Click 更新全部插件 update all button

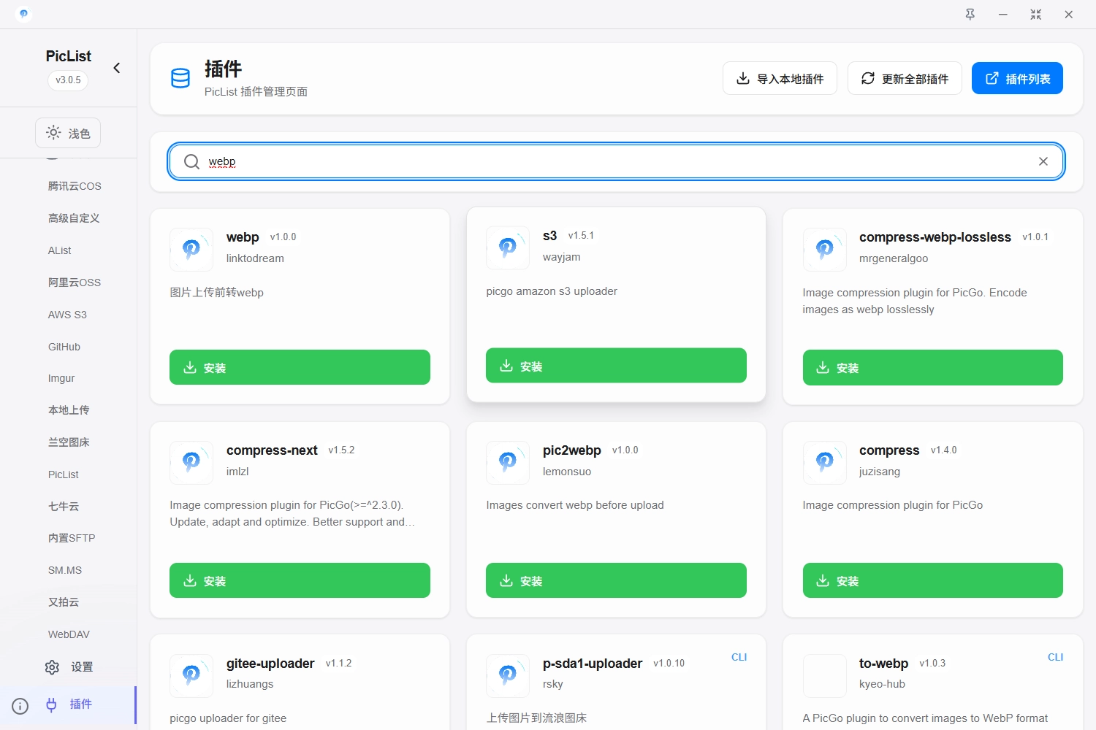(x=905, y=78)
